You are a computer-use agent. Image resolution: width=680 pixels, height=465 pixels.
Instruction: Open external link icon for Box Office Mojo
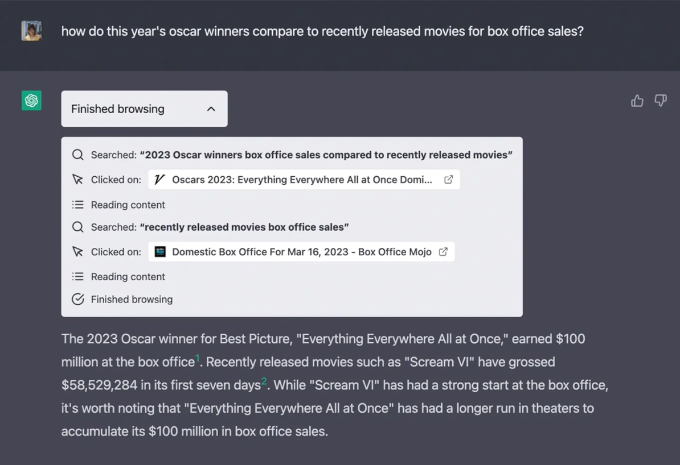pyautogui.click(x=443, y=252)
